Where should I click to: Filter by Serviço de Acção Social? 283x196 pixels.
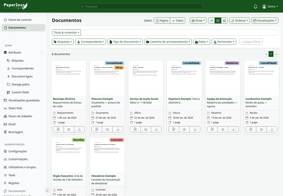tap(144, 99)
